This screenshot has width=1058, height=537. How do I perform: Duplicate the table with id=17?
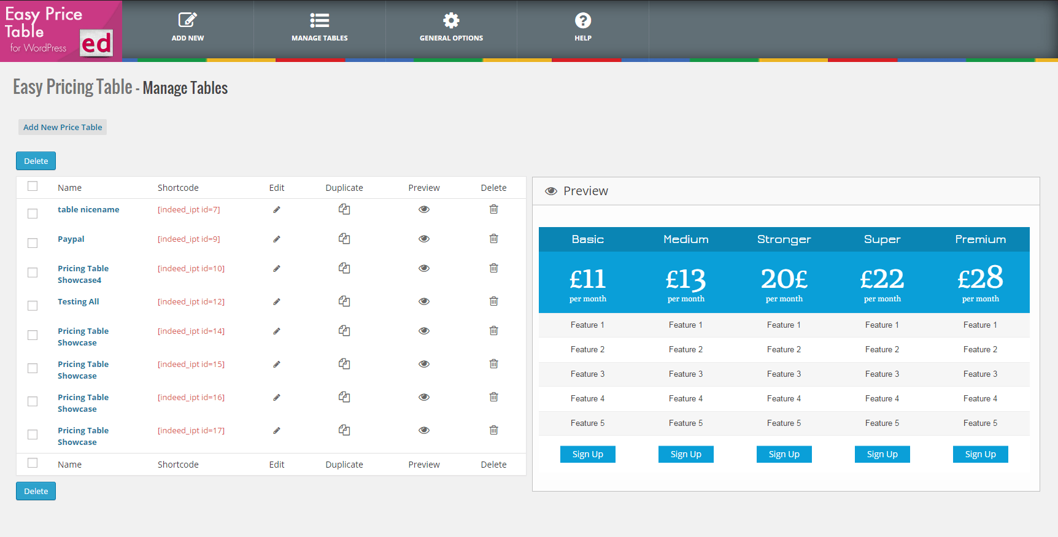(x=344, y=430)
